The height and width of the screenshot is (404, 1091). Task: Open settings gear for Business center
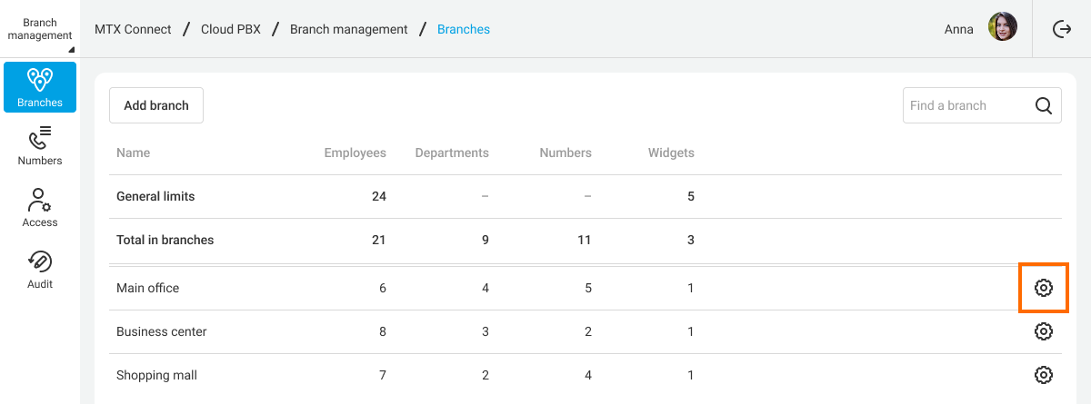1043,331
